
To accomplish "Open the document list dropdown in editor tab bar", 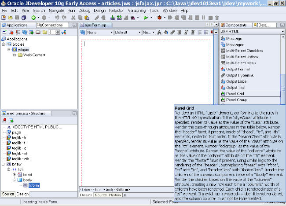I will point(216,25).
